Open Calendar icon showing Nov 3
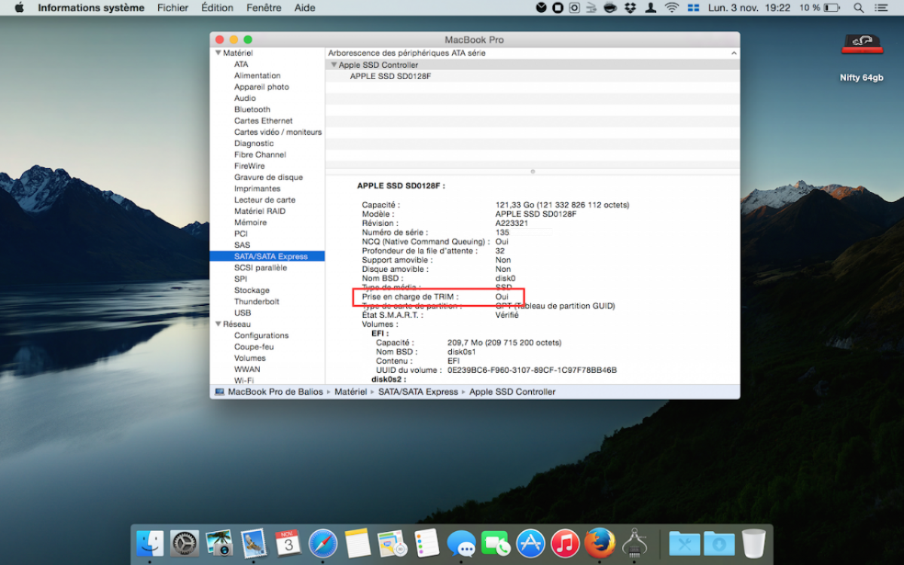Image resolution: width=904 pixels, height=565 pixels. coord(289,542)
